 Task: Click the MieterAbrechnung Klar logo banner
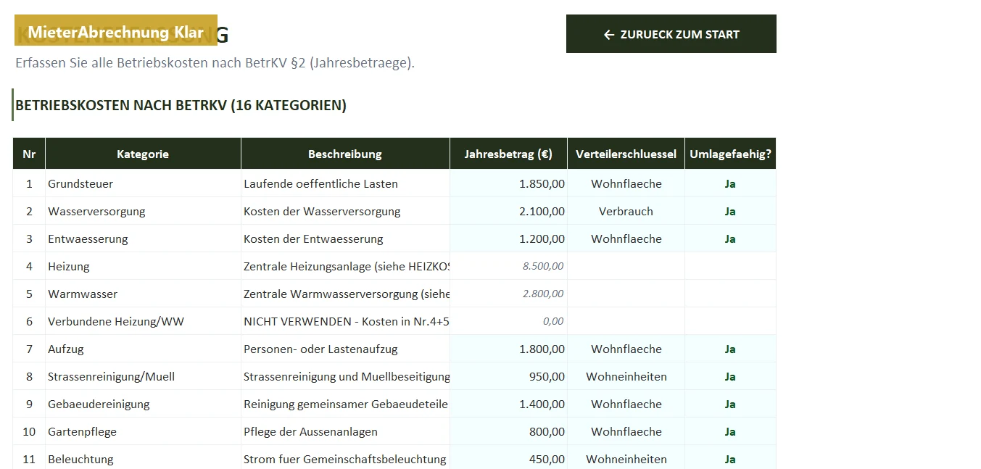point(116,30)
